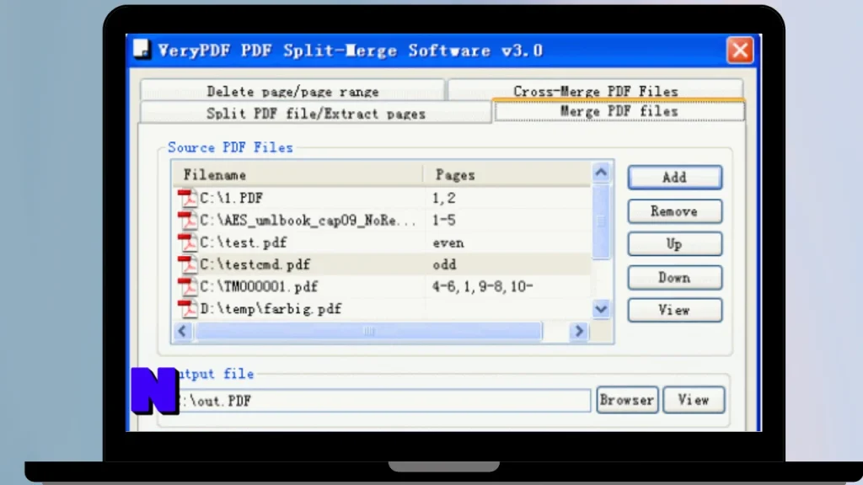Viewport: 863px width, 485px height.
Task: Click the Filename column header
Action: point(298,175)
